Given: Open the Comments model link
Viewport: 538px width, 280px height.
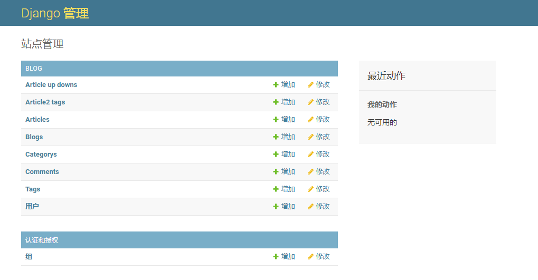Looking at the screenshot, I should point(42,171).
